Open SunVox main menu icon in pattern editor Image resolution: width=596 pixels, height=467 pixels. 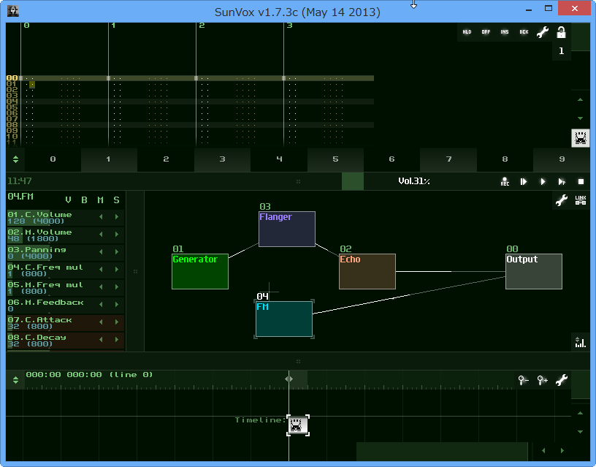click(581, 137)
